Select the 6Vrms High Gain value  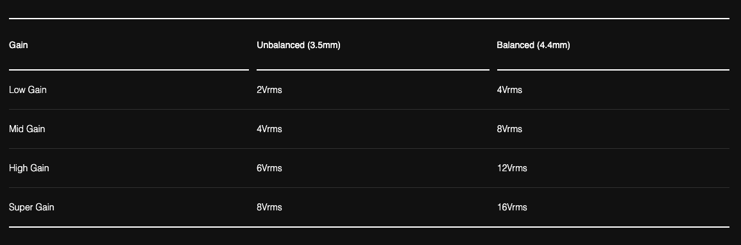pos(269,168)
